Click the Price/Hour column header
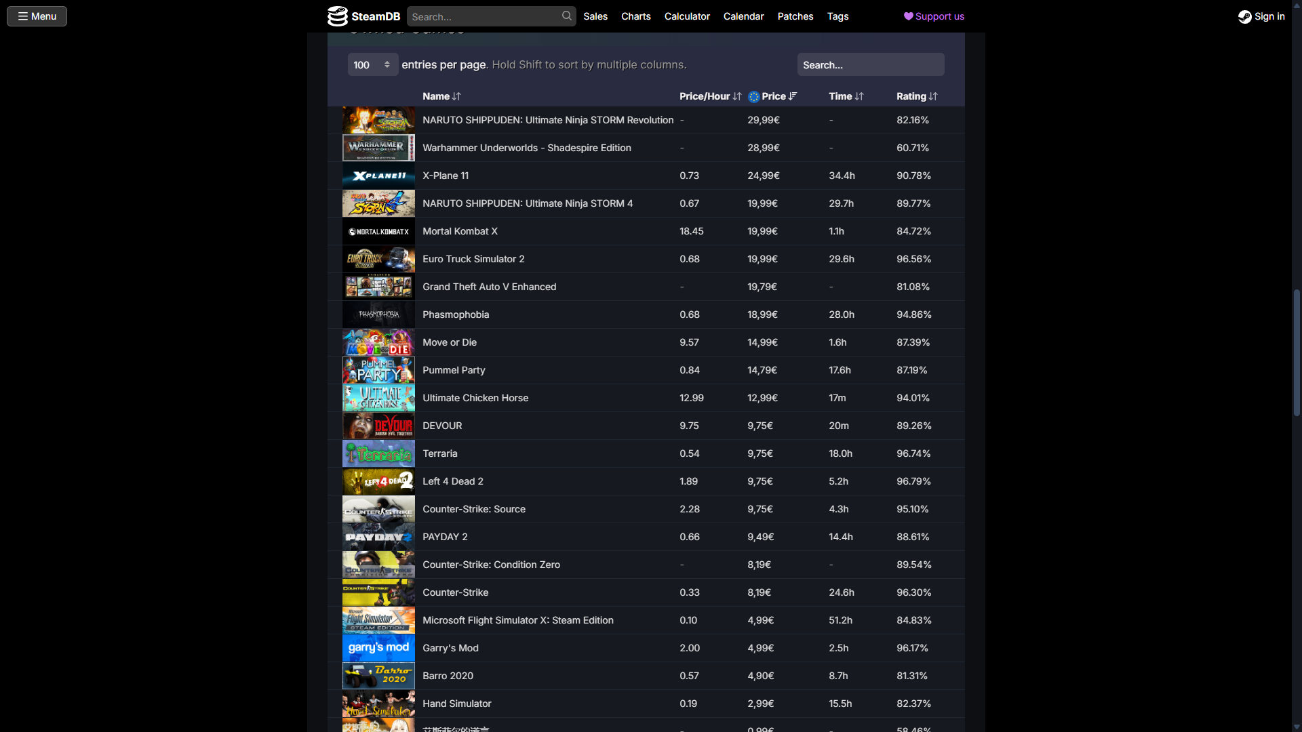Viewport: 1302px width, 732px height. point(705,96)
